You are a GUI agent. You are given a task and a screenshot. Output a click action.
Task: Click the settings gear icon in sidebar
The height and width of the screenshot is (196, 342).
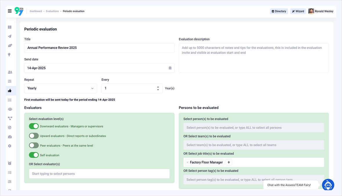click(x=10, y=146)
